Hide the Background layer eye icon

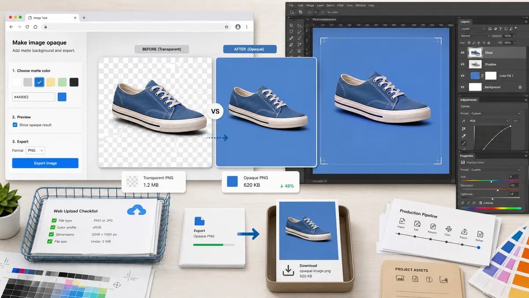(x=462, y=87)
